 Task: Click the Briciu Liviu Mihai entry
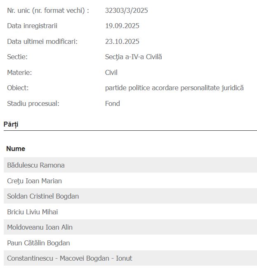pos(33,212)
